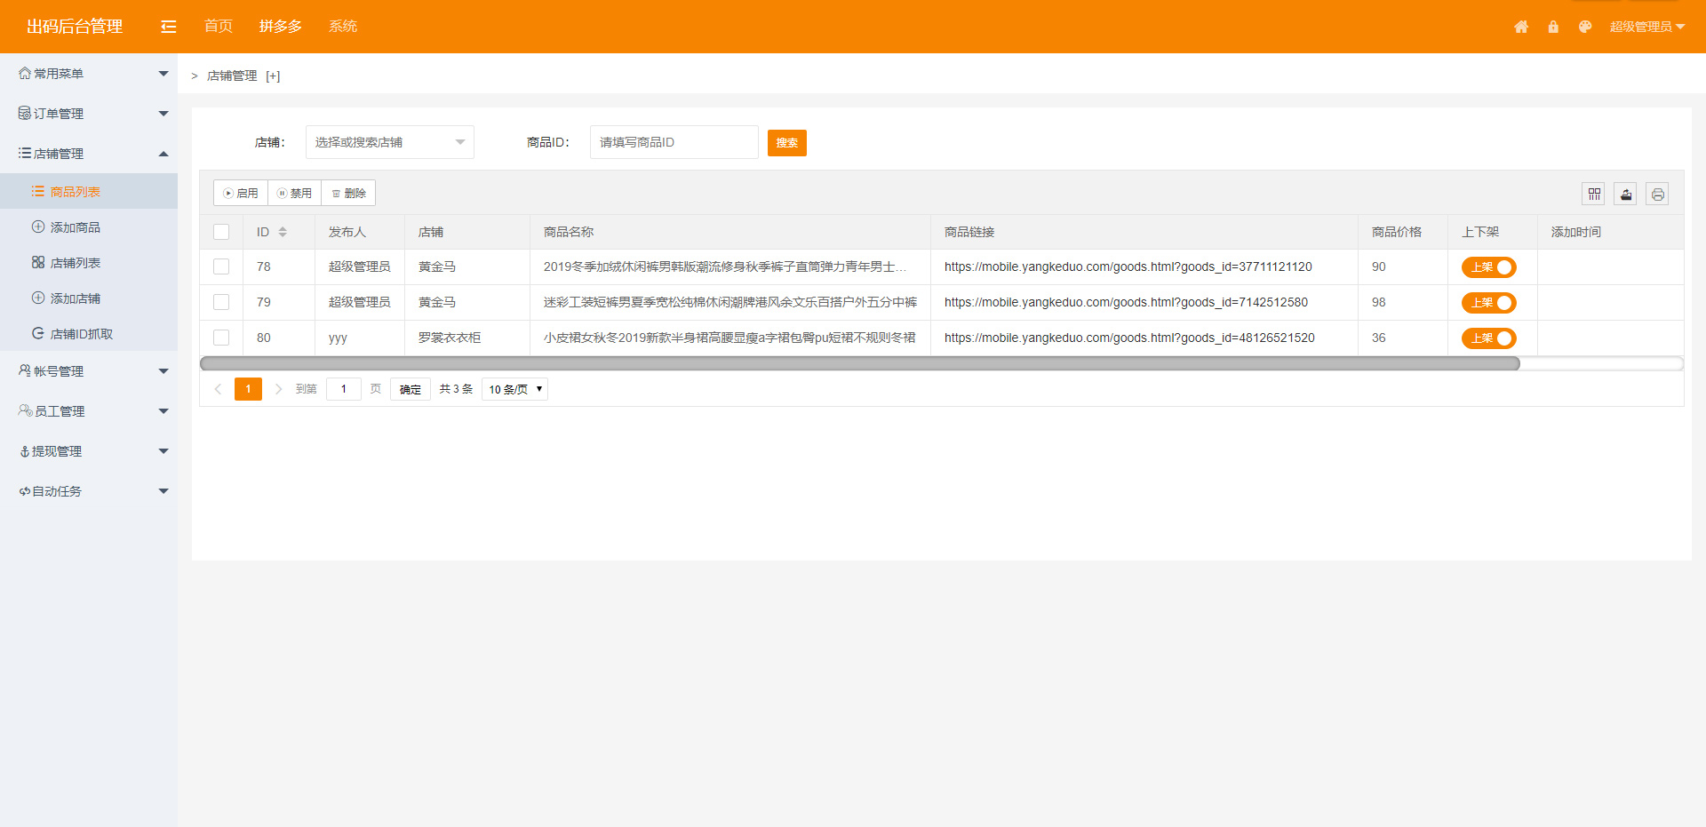Open the 10 条/页 page size dropdown
The image size is (1706, 827).
coord(514,389)
